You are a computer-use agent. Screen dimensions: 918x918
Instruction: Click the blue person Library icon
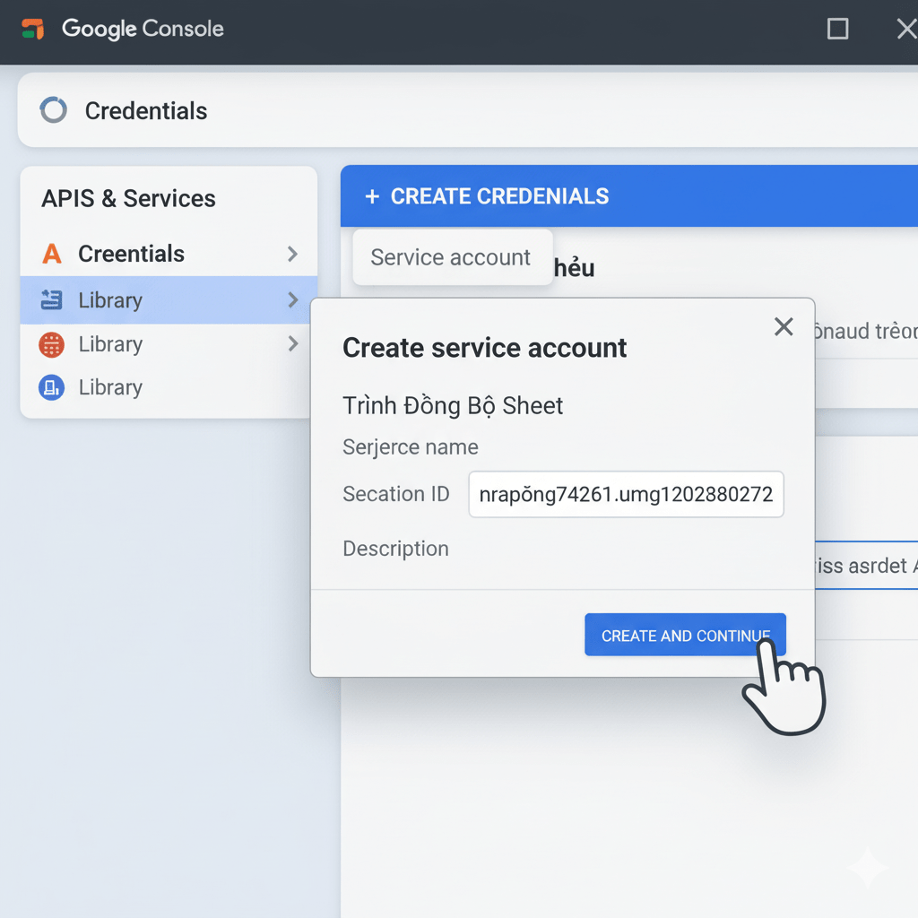52,387
